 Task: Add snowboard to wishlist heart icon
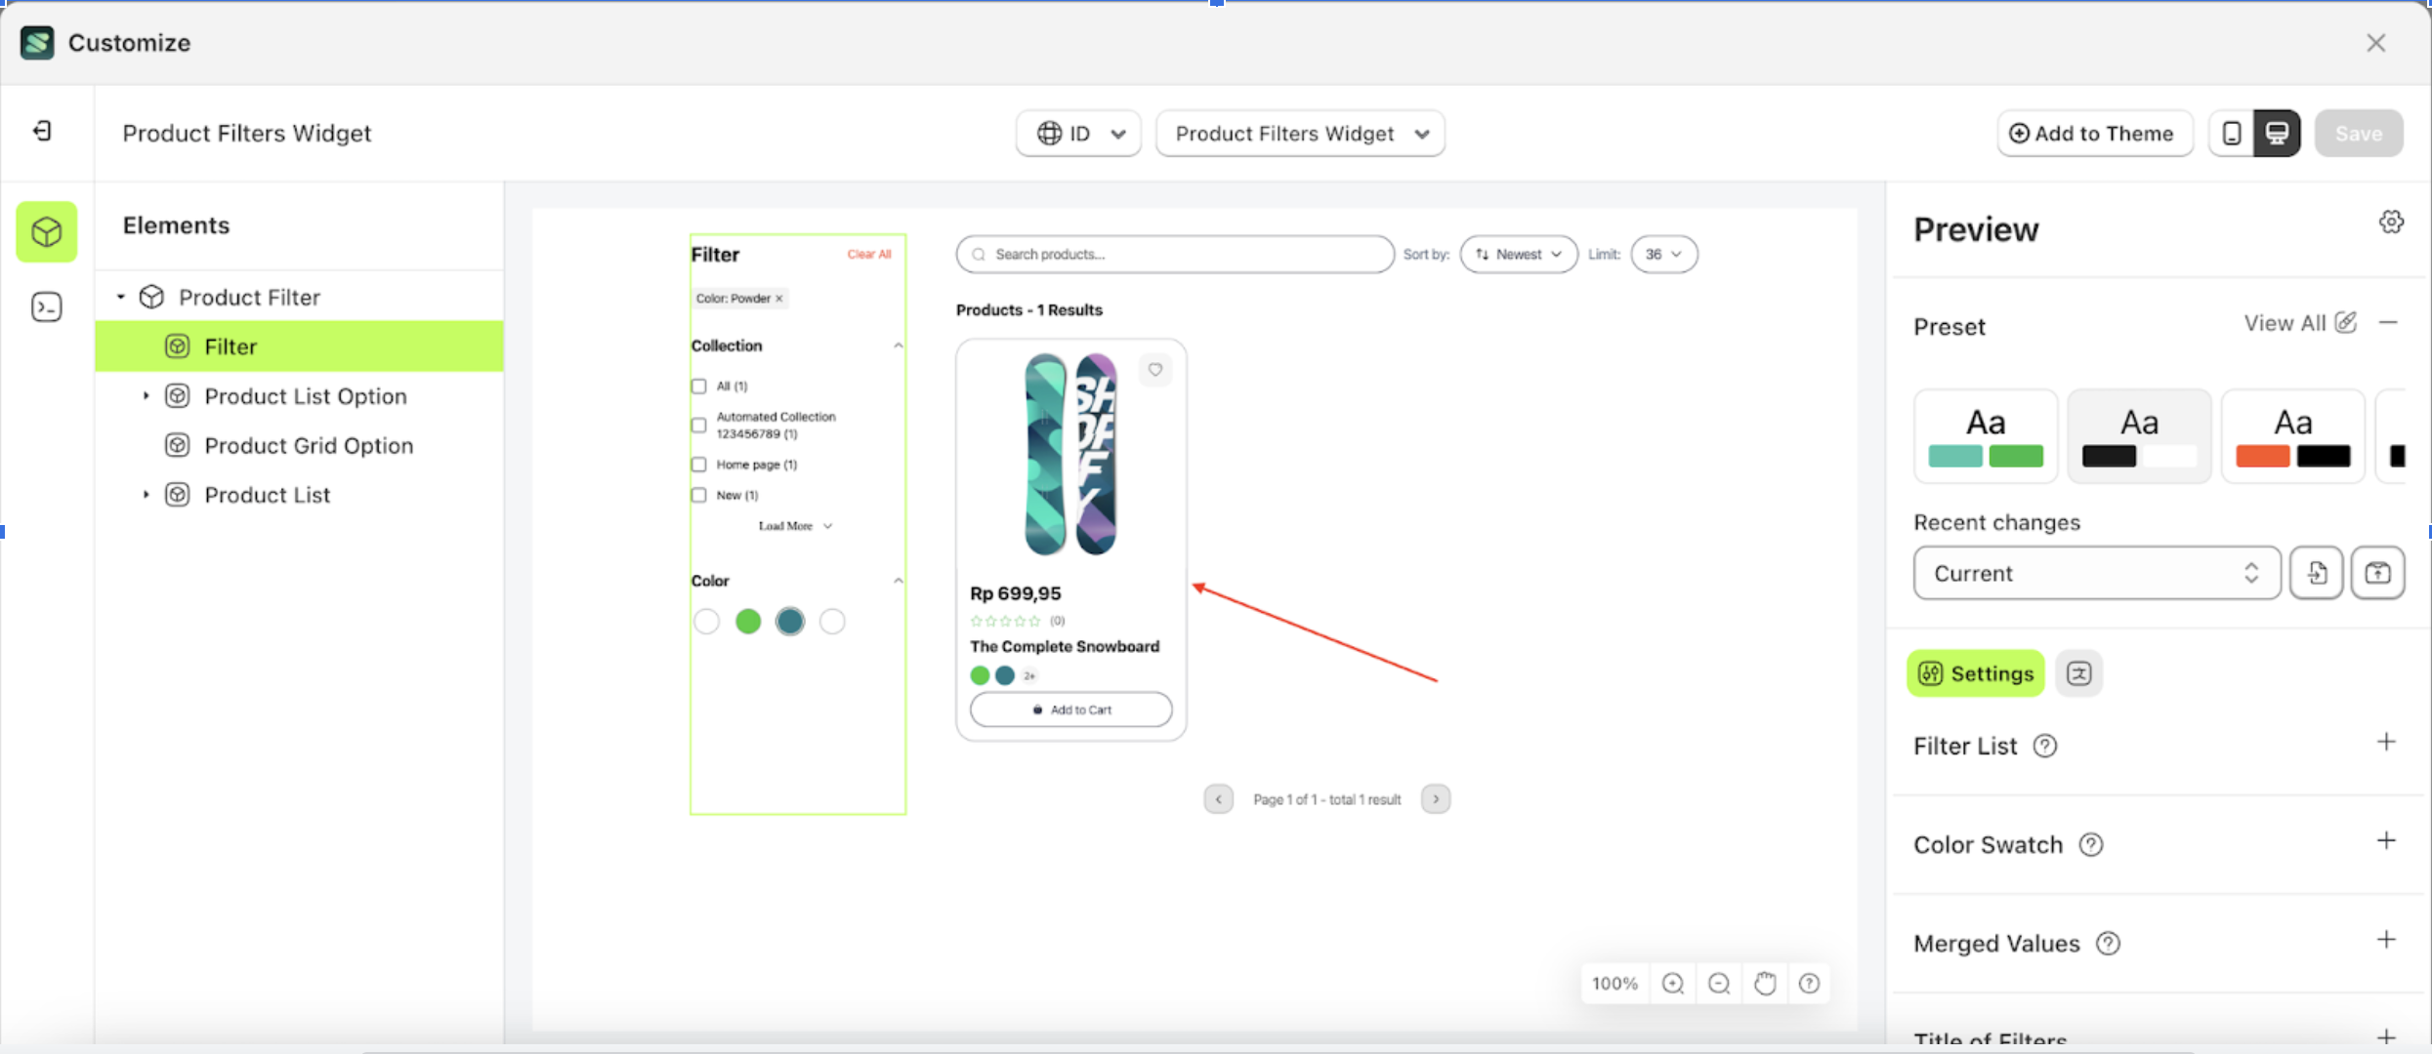[1155, 370]
